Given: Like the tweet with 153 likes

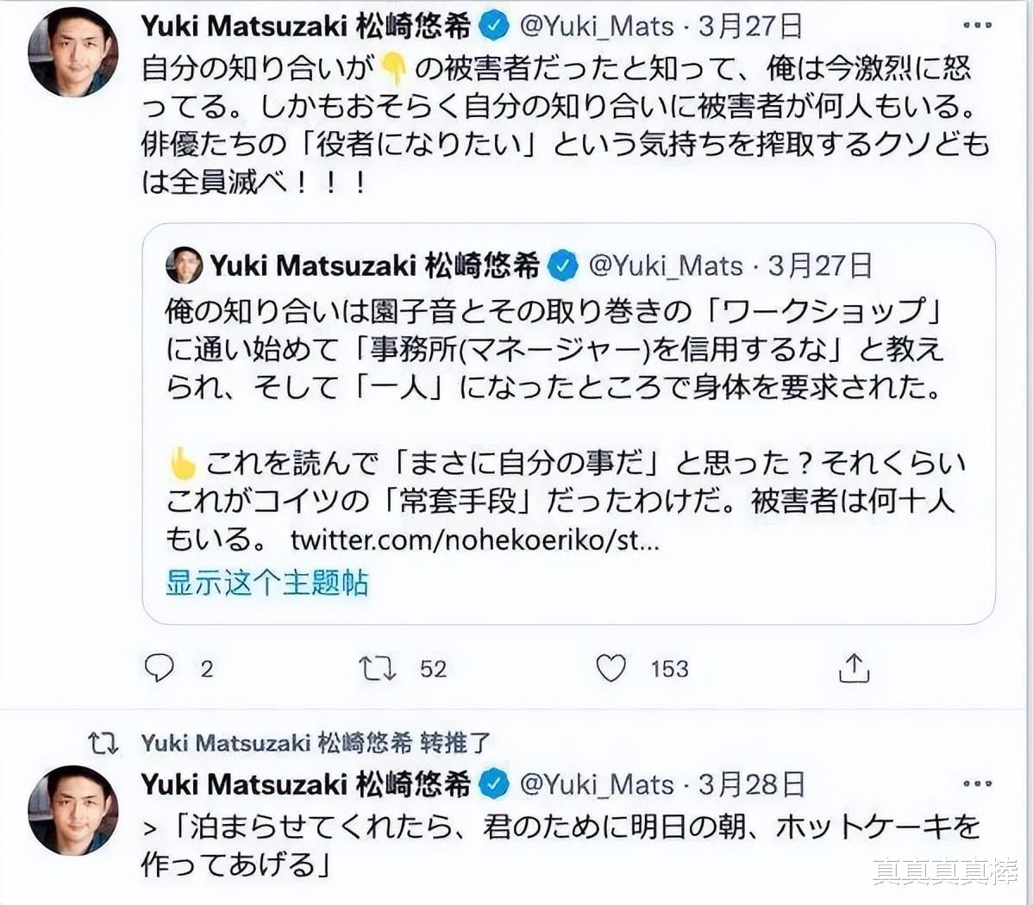Looking at the screenshot, I should [x=611, y=668].
